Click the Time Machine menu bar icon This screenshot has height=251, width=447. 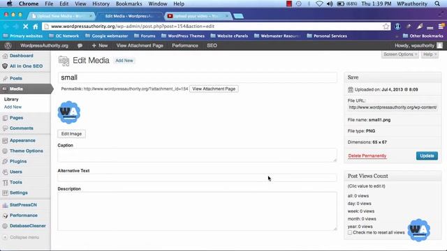298,3
